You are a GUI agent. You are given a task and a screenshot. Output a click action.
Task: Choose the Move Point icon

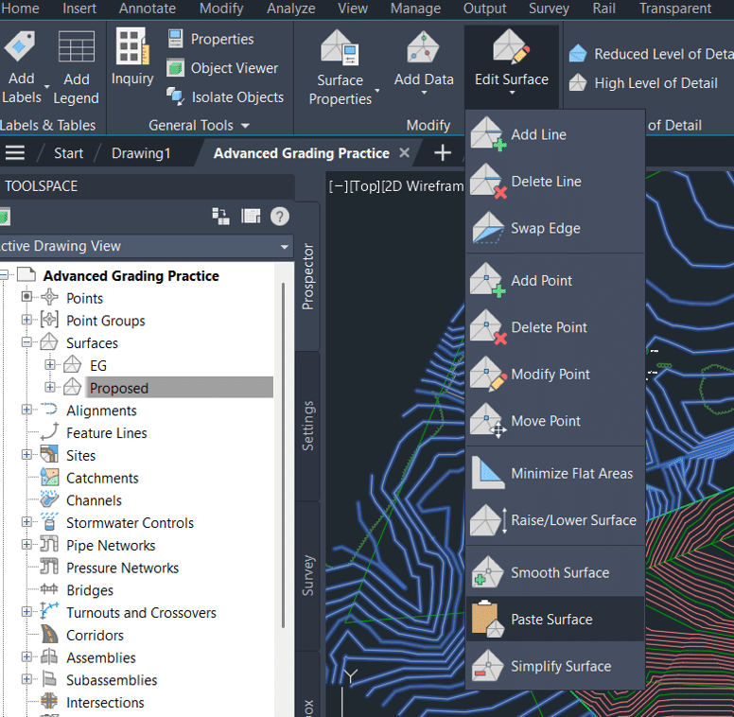[488, 420]
